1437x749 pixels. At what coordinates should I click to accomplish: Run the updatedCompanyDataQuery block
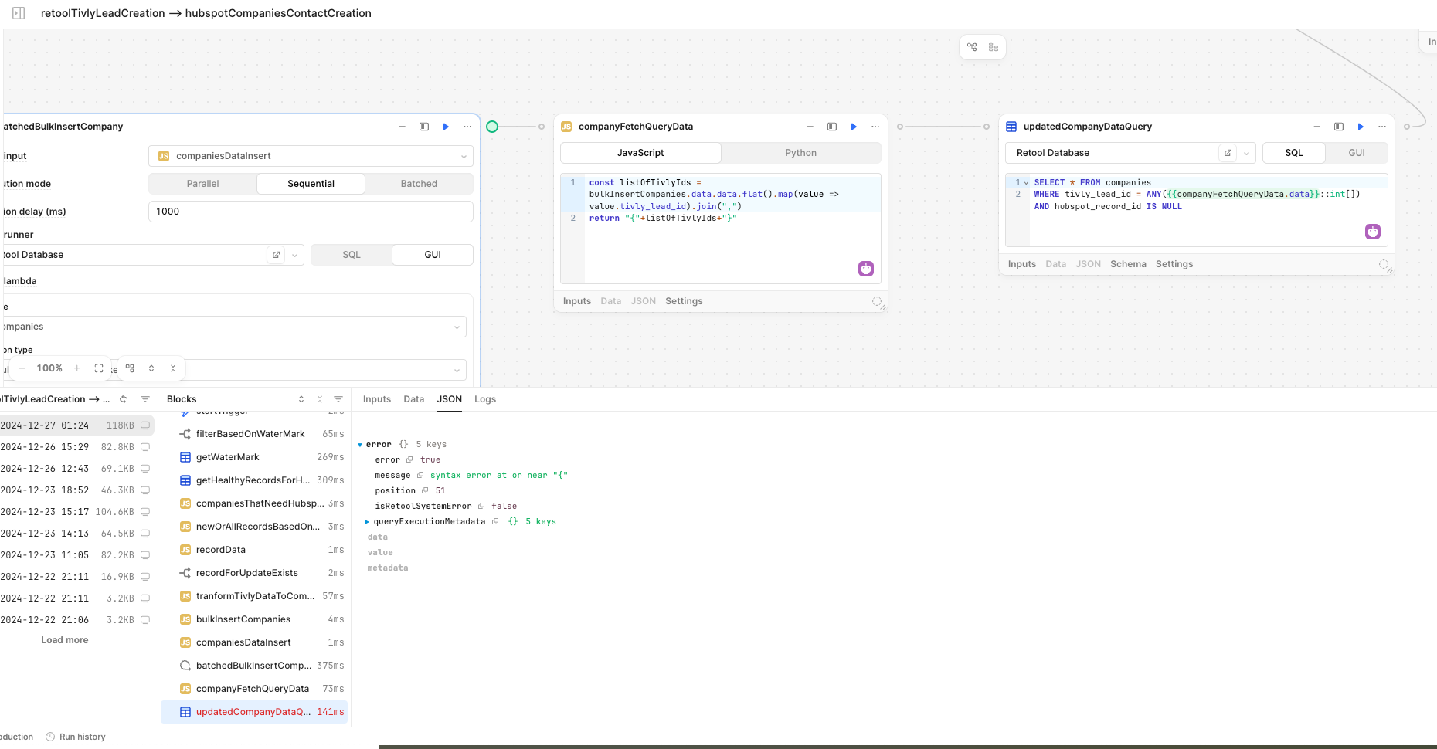(1361, 127)
